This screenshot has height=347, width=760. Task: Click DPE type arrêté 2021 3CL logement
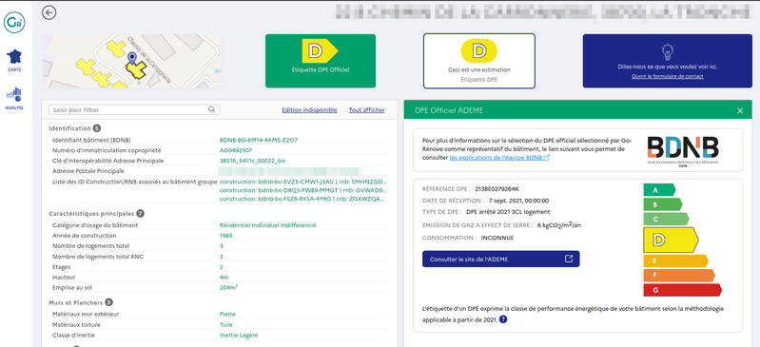[508, 212]
